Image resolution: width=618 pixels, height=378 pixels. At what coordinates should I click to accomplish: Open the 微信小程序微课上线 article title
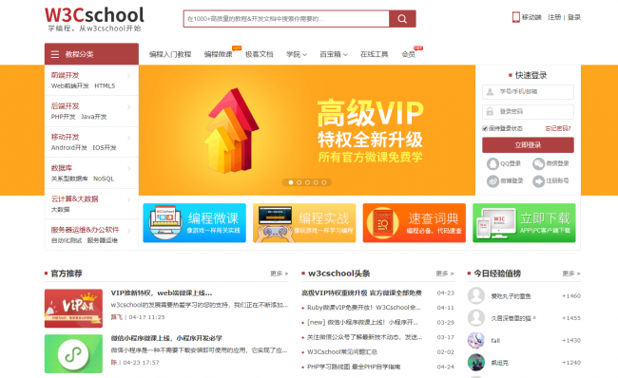click(x=166, y=338)
